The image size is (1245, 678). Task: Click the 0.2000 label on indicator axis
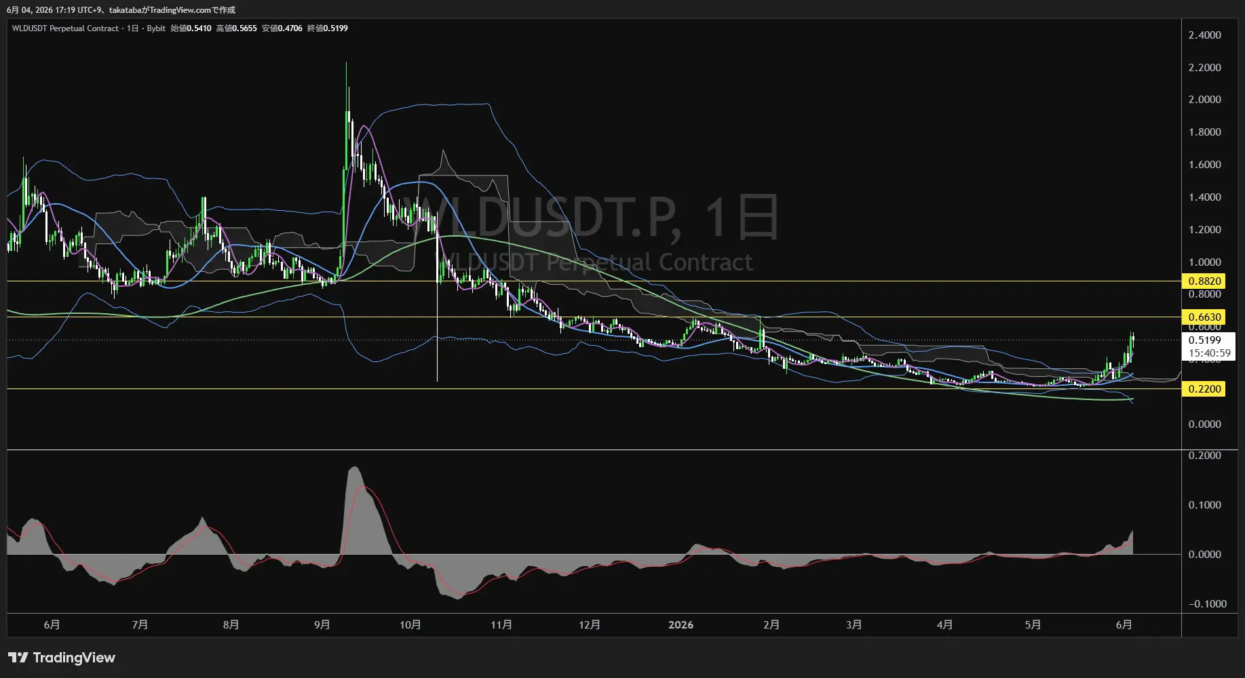click(1204, 456)
